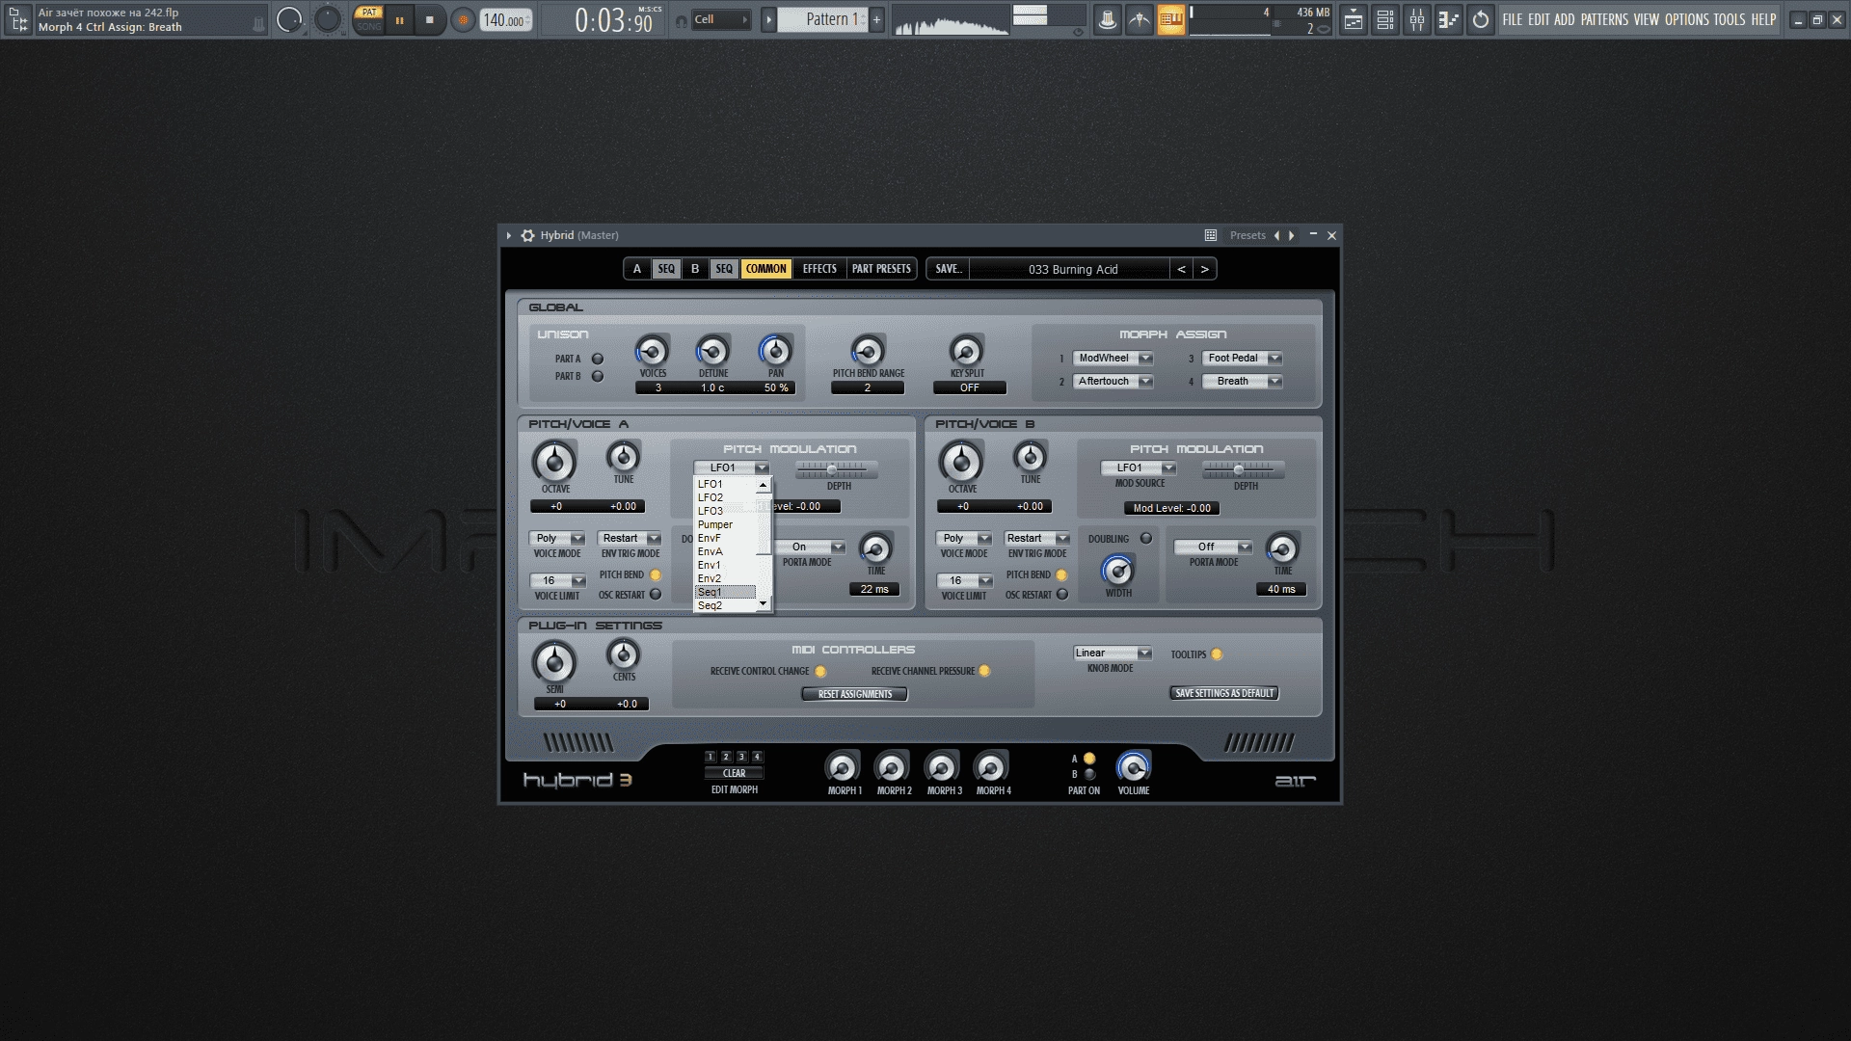Click the PITCH BEND RANGE knob
The width and height of the screenshot is (1851, 1041).
coord(868,351)
